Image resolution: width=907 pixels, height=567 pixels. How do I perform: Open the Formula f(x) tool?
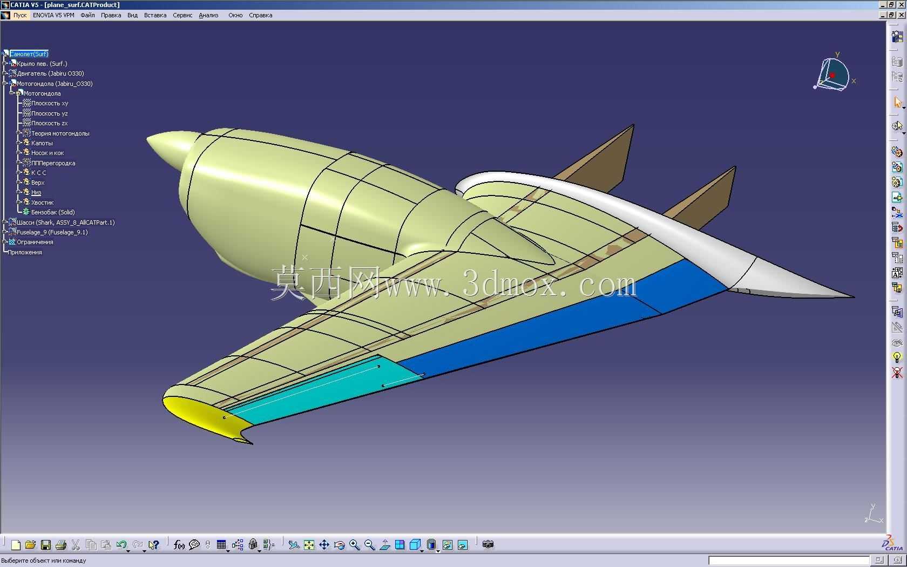pos(179,545)
